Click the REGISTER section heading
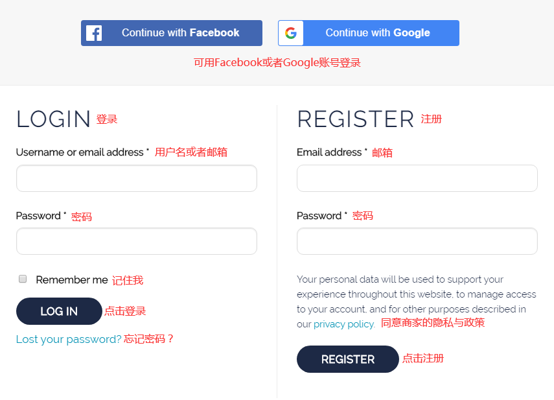Viewport: 554px width, 400px height. tap(355, 119)
